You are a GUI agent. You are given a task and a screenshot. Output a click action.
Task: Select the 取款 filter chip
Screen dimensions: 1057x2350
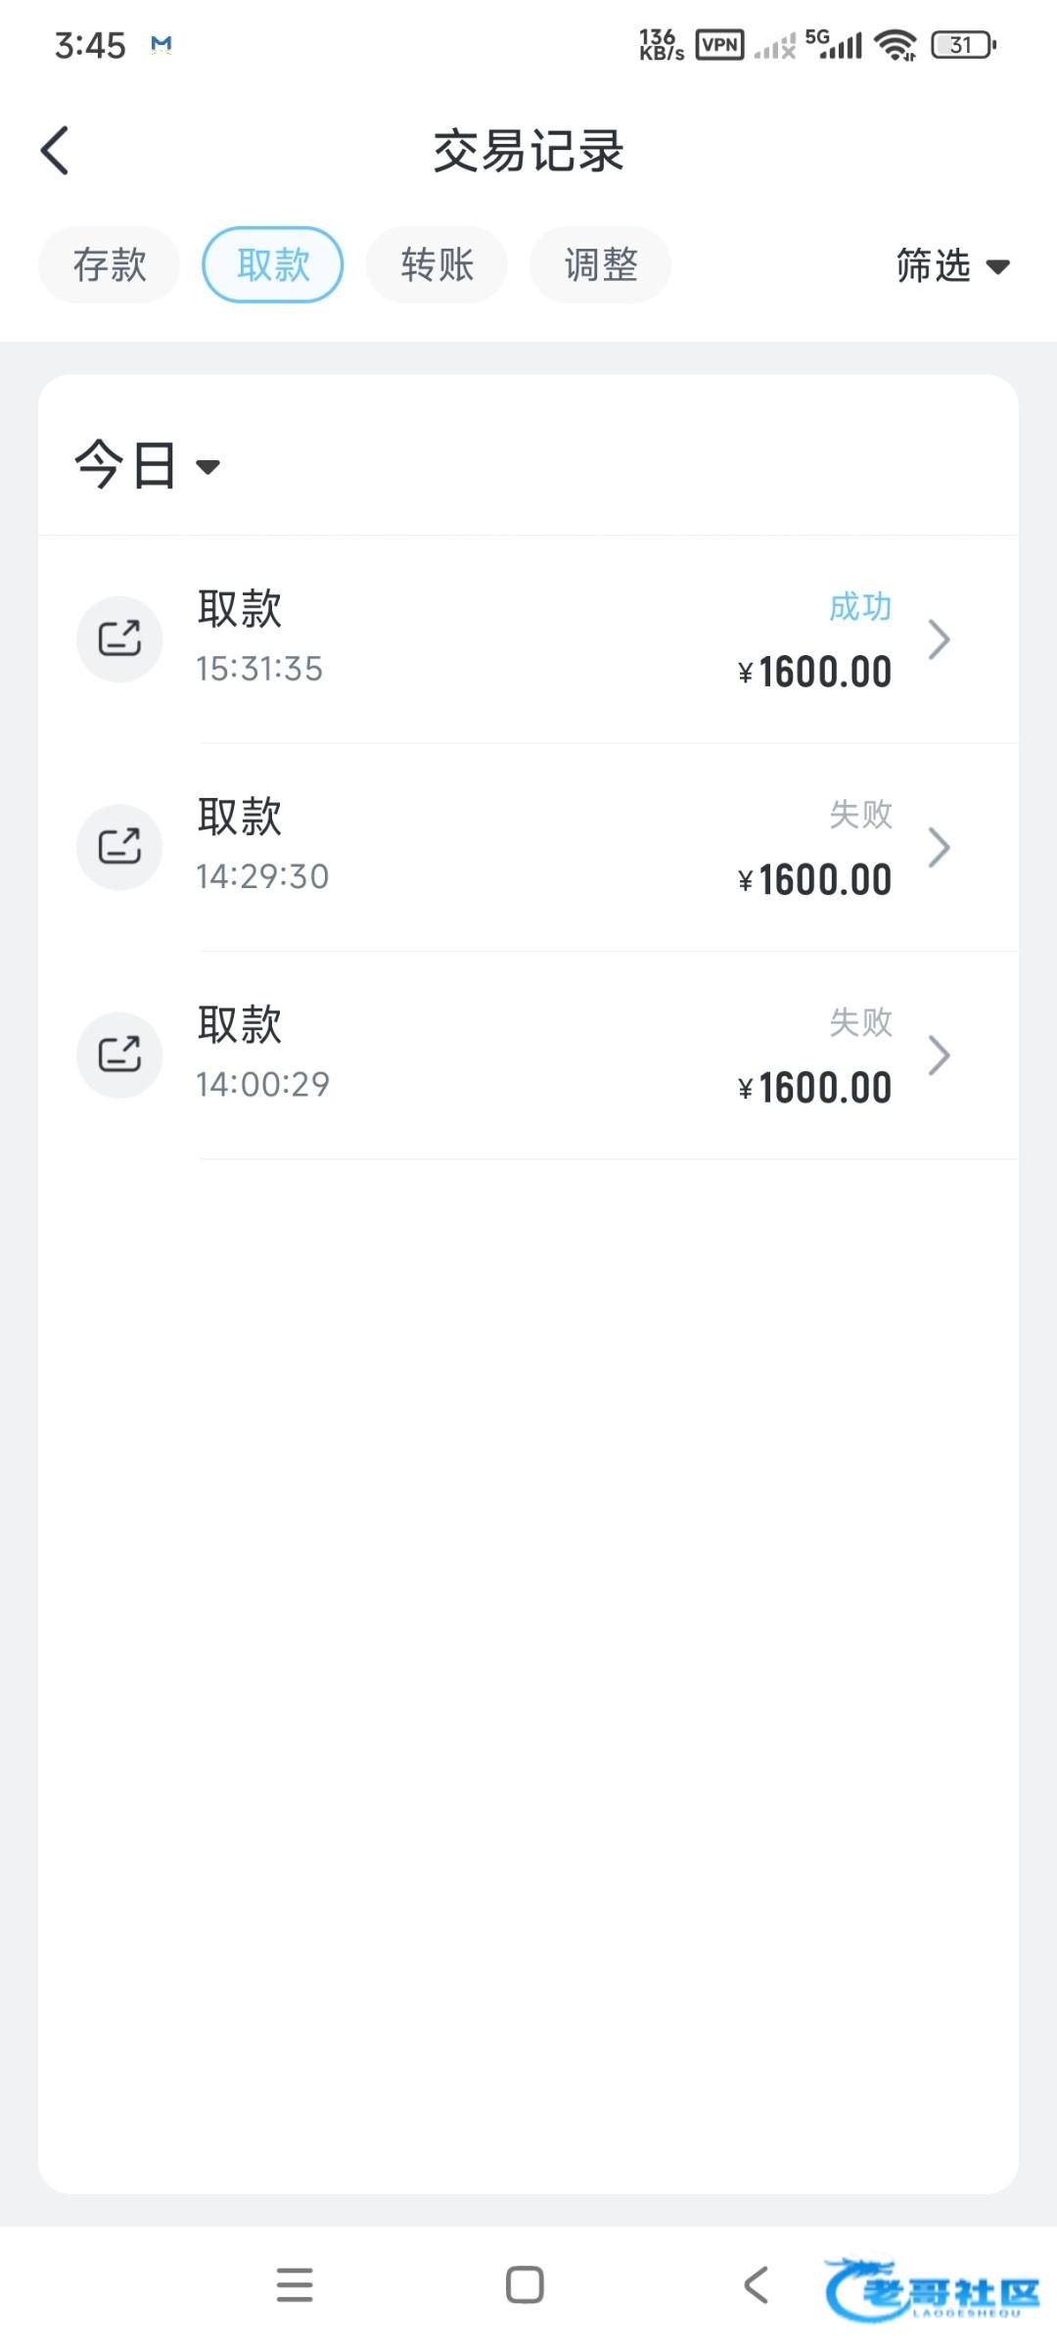coord(273,264)
